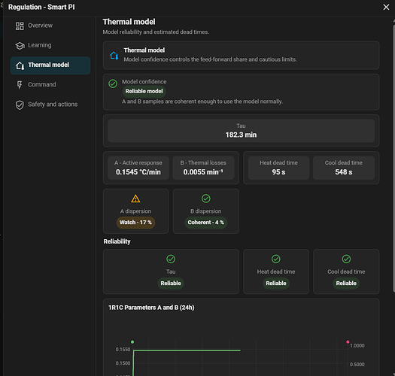The image size is (395, 376).
Task: Click the Reliability section heading
Action: (x=117, y=241)
